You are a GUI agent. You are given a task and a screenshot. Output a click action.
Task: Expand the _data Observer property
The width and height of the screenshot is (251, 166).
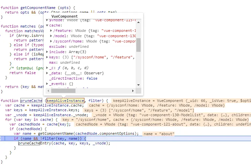coord(47,73)
